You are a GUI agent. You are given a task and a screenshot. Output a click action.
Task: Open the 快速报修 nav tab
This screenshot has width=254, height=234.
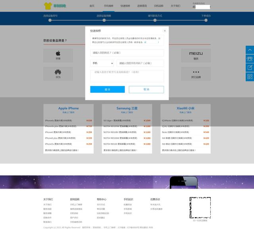pyautogui.click(x=125, y=6)
